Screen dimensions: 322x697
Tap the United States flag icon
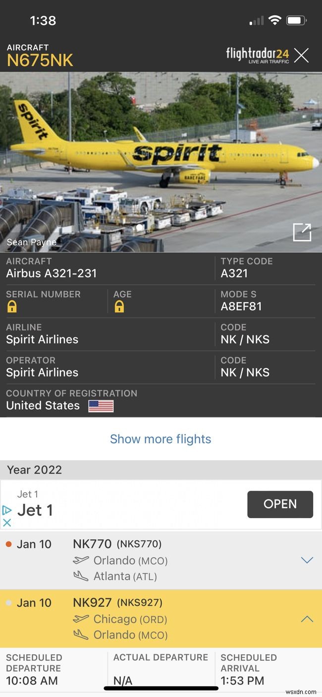(101, 406)
